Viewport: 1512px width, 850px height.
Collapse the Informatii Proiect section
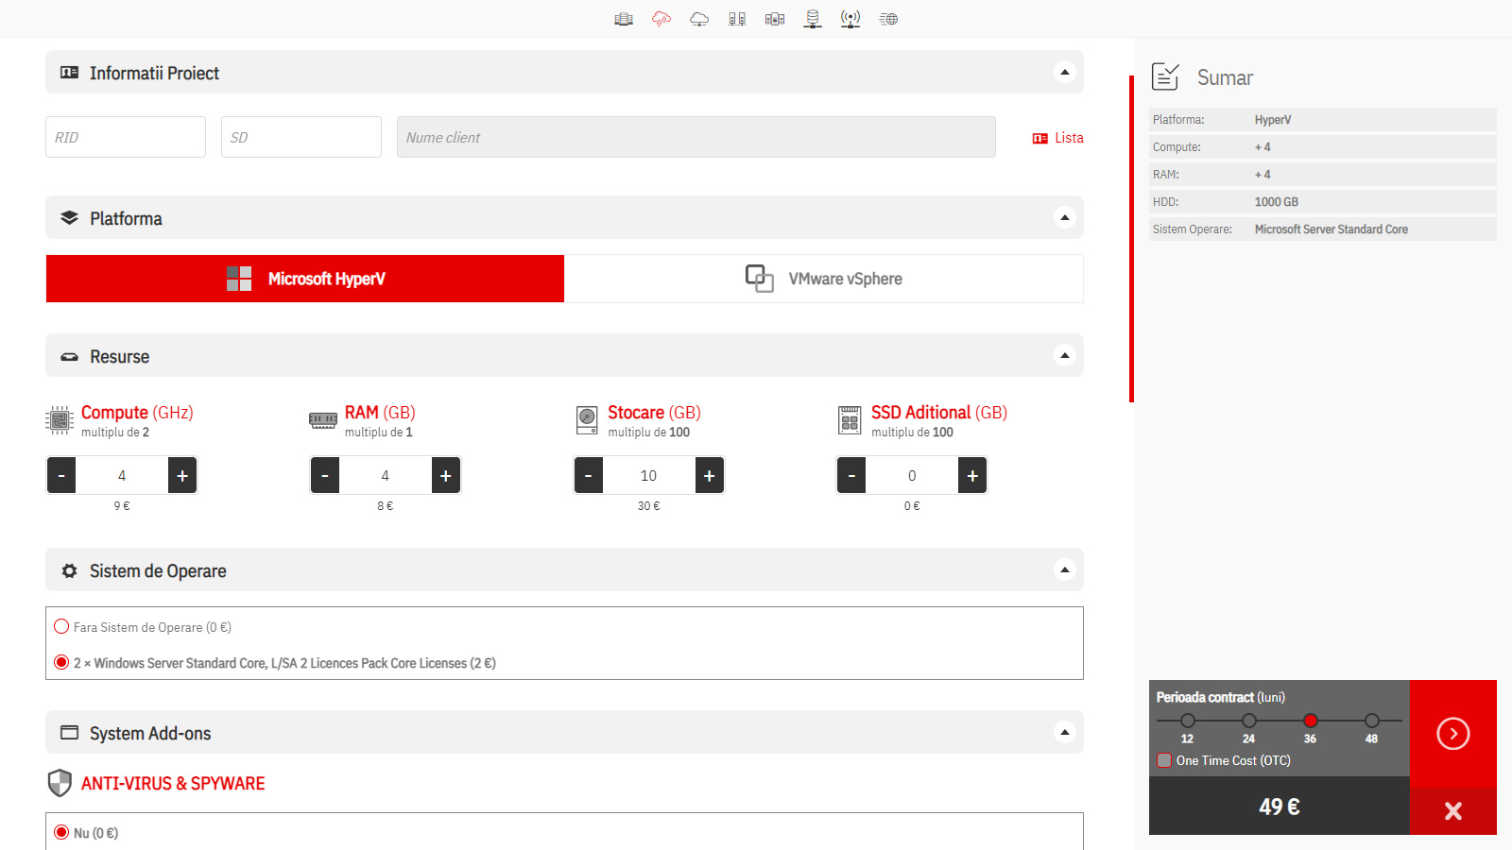click(x=1065, y=73)
